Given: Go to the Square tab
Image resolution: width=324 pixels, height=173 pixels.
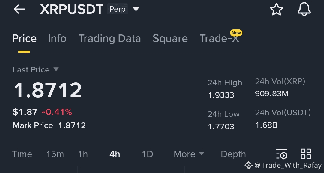Looking at the screenshot, I should coord(170,39).
